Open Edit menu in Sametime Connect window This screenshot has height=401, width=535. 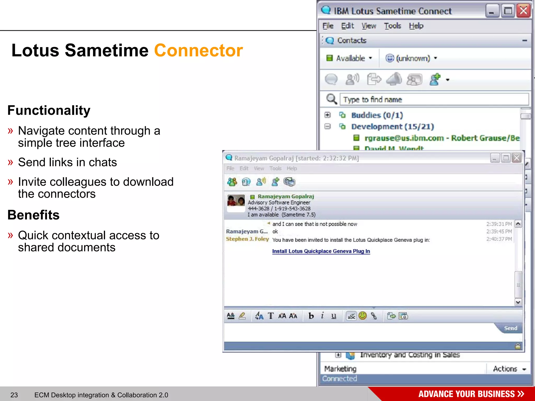tap(347, 26)
